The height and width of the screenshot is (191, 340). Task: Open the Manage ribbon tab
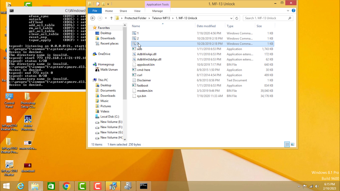tap(157, 11)
